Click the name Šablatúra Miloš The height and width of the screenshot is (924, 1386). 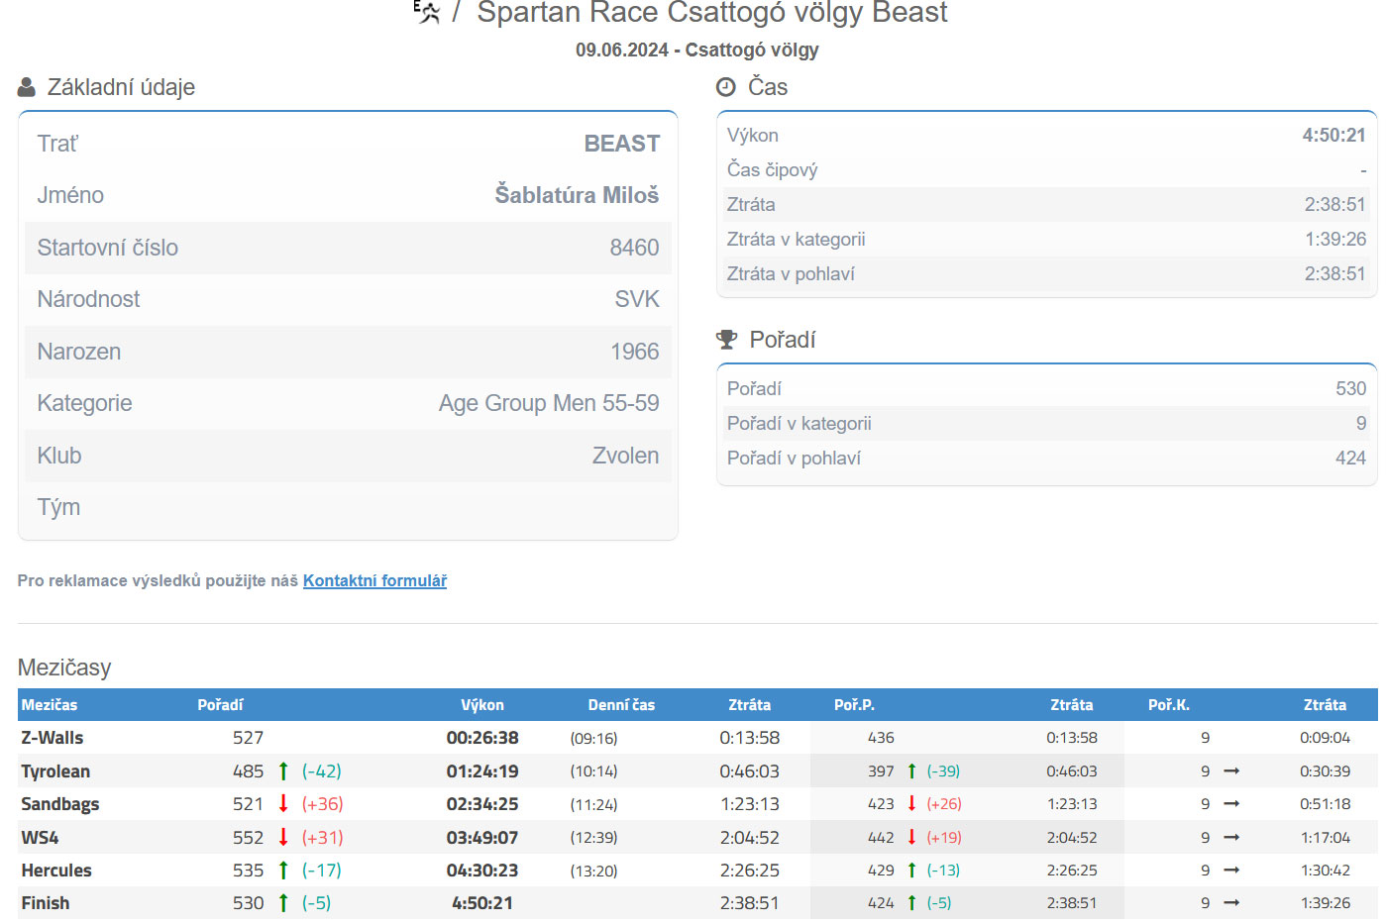tap(577, 195)
